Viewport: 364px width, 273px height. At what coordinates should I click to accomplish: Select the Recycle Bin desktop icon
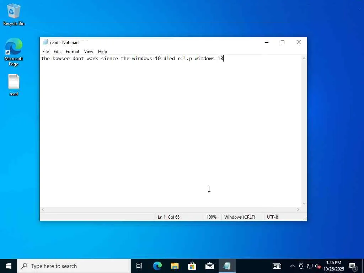(14, 15)
